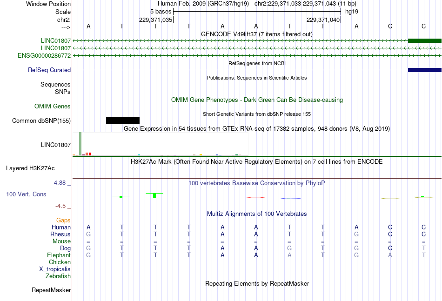442x301 pixels.
Task: Click the hg19 label beside the scale bar
Action: (x=352, y=12)
